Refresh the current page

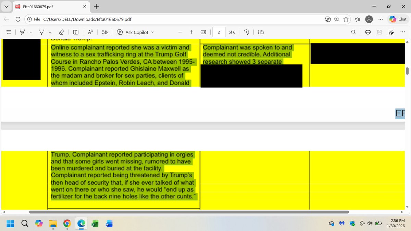tap(17, 19)
